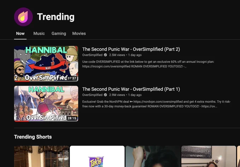The width and height of the screenshot is (240, 167).
Task: Click the Trending page title
Action: (x=56, y=17)
